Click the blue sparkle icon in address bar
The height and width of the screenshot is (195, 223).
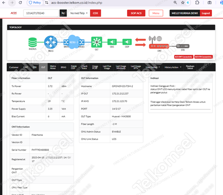(x=188, y=3)
